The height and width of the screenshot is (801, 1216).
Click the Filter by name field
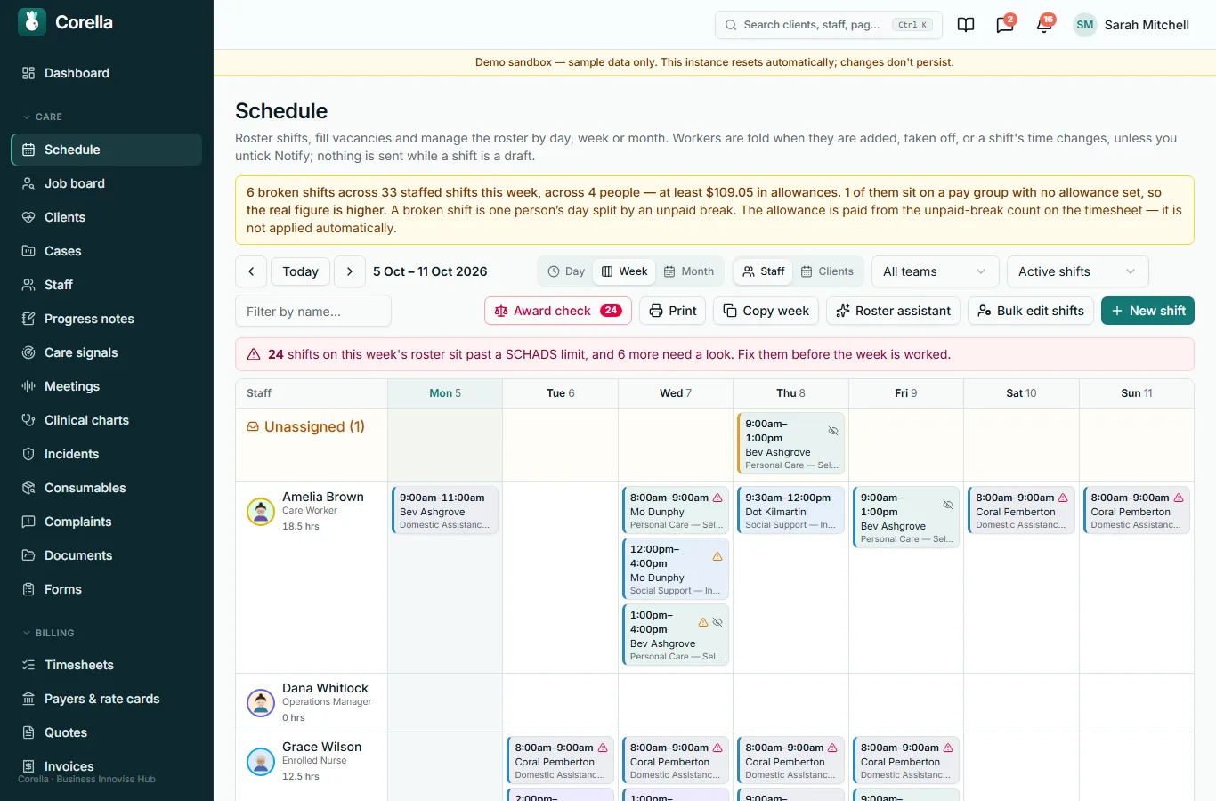313,311
